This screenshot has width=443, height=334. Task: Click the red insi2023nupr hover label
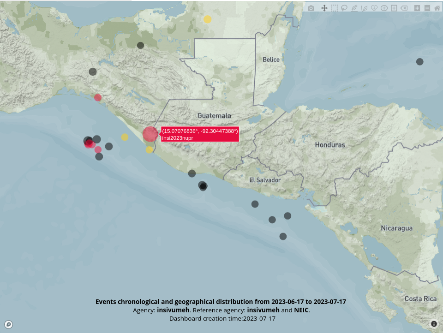click(x=199, y=134)
